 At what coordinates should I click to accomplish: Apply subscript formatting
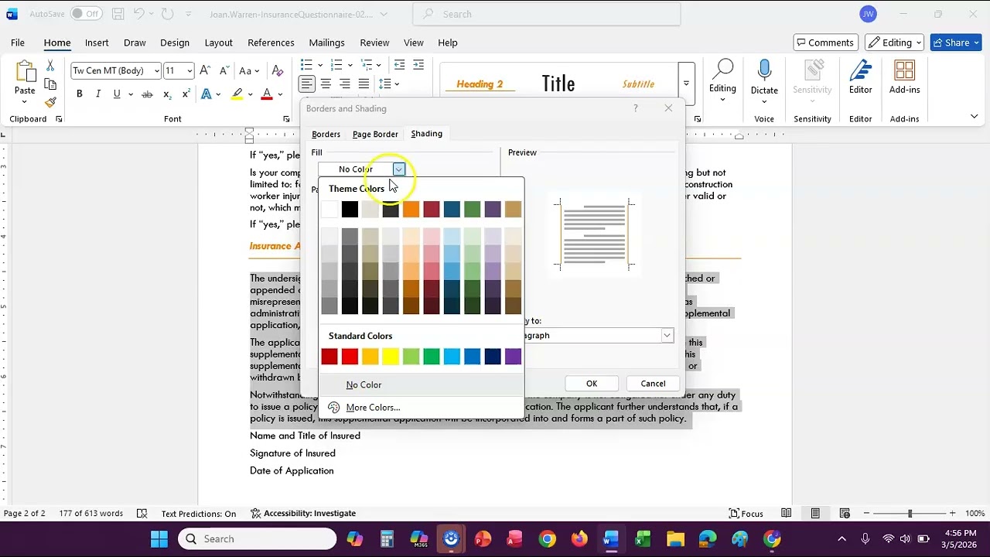(167, 94)
